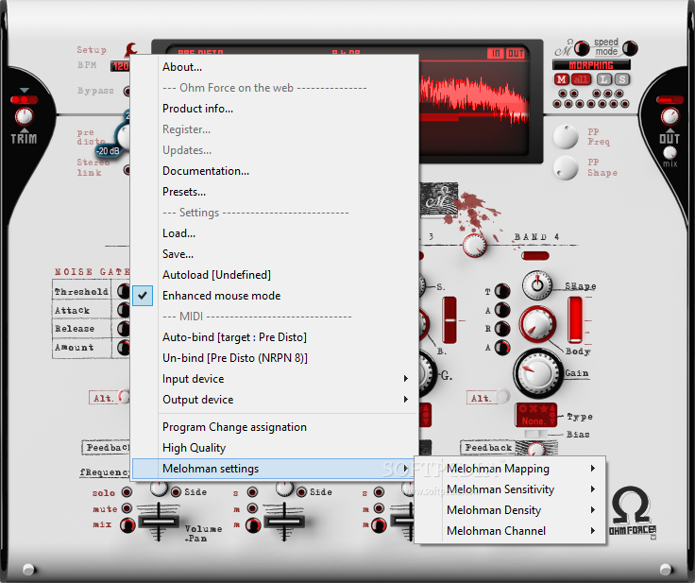The height and width of the screenshot is (583, 695).
Task: Toggle the second band solo 's' button
Action: pos(253,492)
